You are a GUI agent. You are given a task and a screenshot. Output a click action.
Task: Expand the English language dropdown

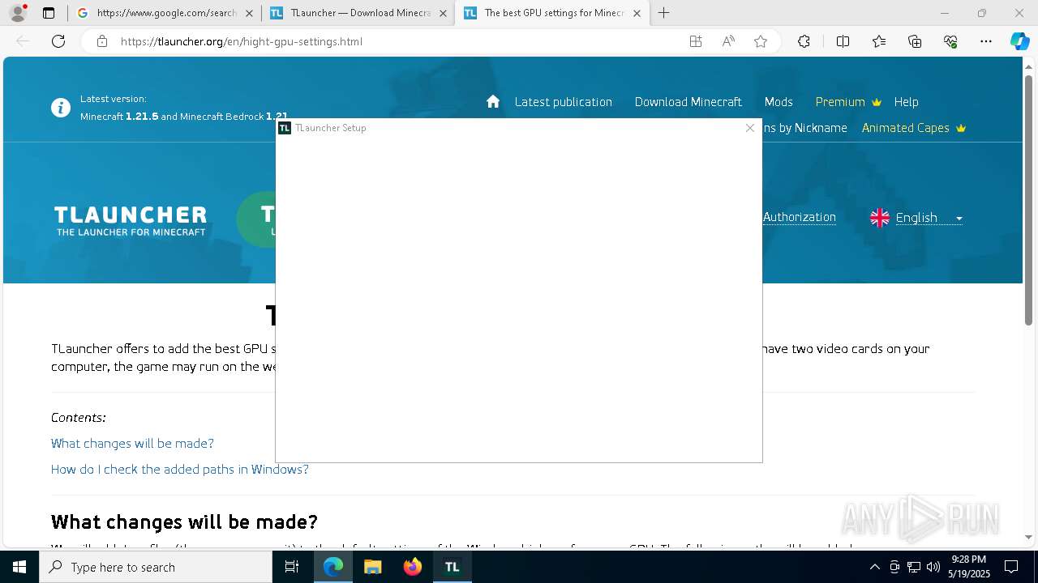tap(916, 218)
